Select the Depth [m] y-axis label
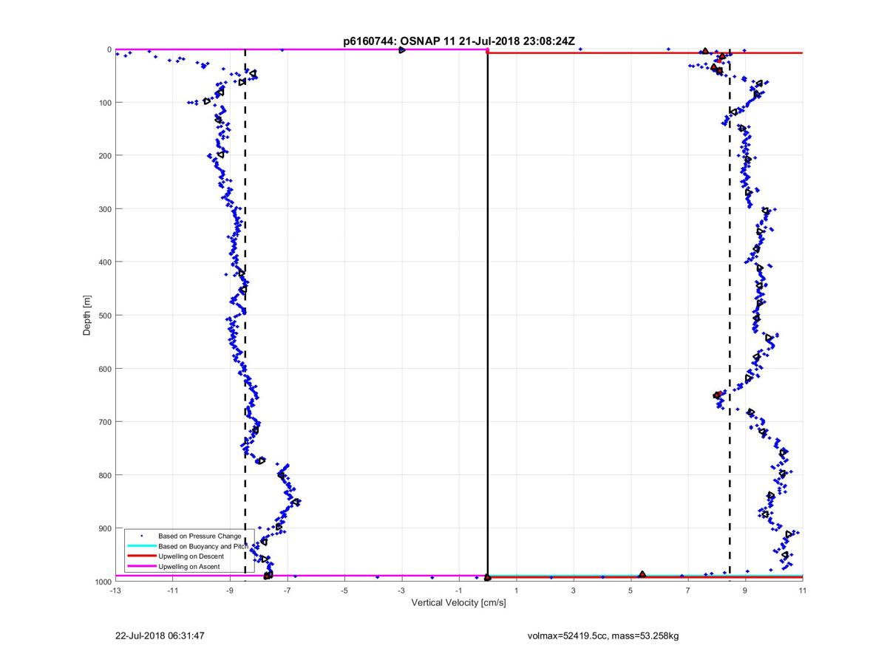 (87, 316)
